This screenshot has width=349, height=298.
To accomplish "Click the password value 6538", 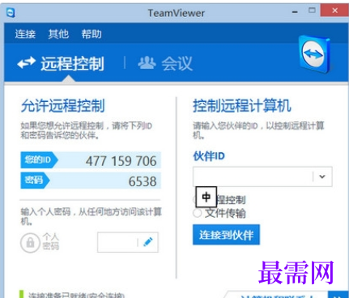I will (143, 181).
